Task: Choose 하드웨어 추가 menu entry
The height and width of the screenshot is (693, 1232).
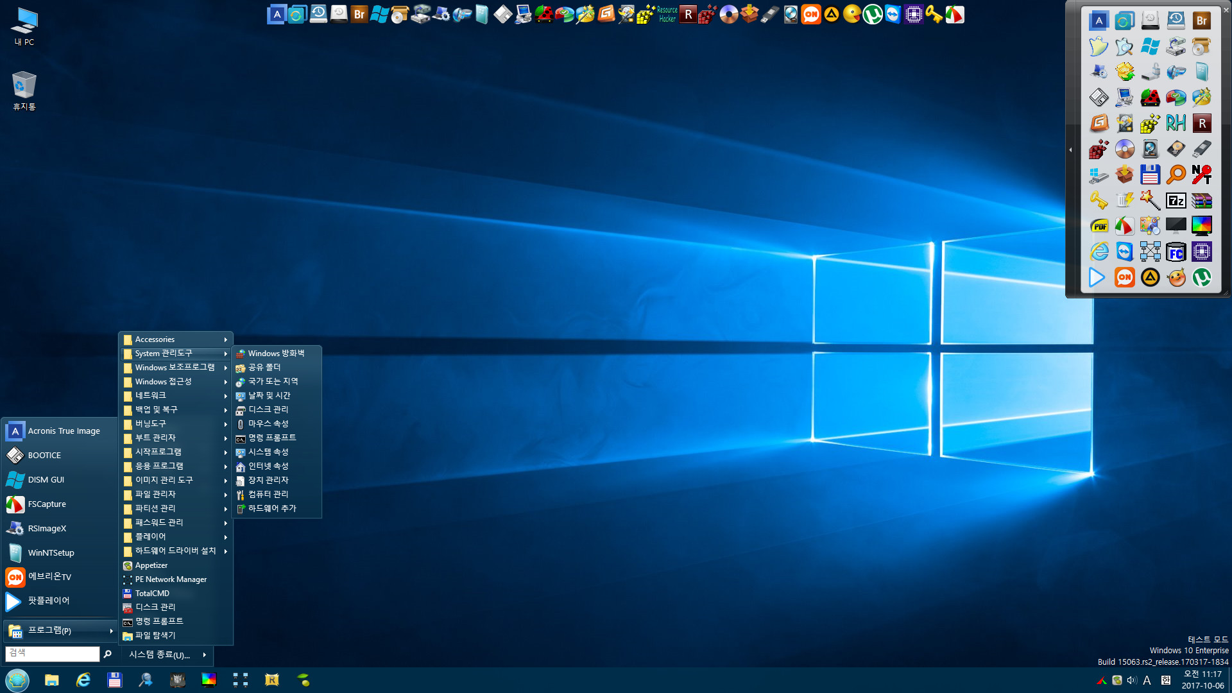Action: tap(277, 509)
